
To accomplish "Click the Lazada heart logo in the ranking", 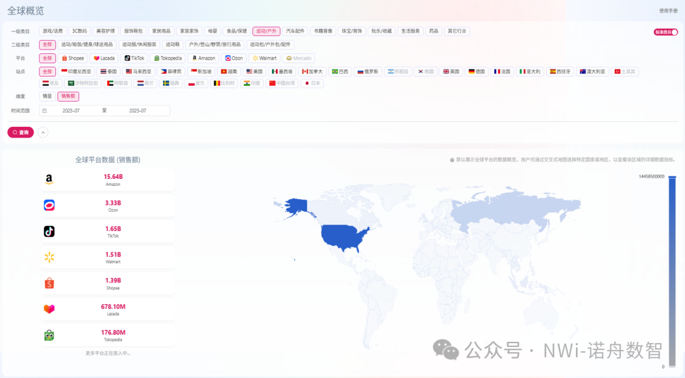I will pyautogui.click(x=49, y=309).
